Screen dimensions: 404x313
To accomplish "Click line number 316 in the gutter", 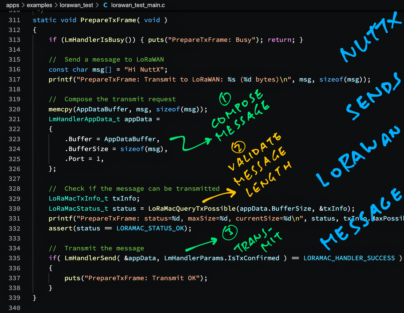I will click(x=15, y=69).
